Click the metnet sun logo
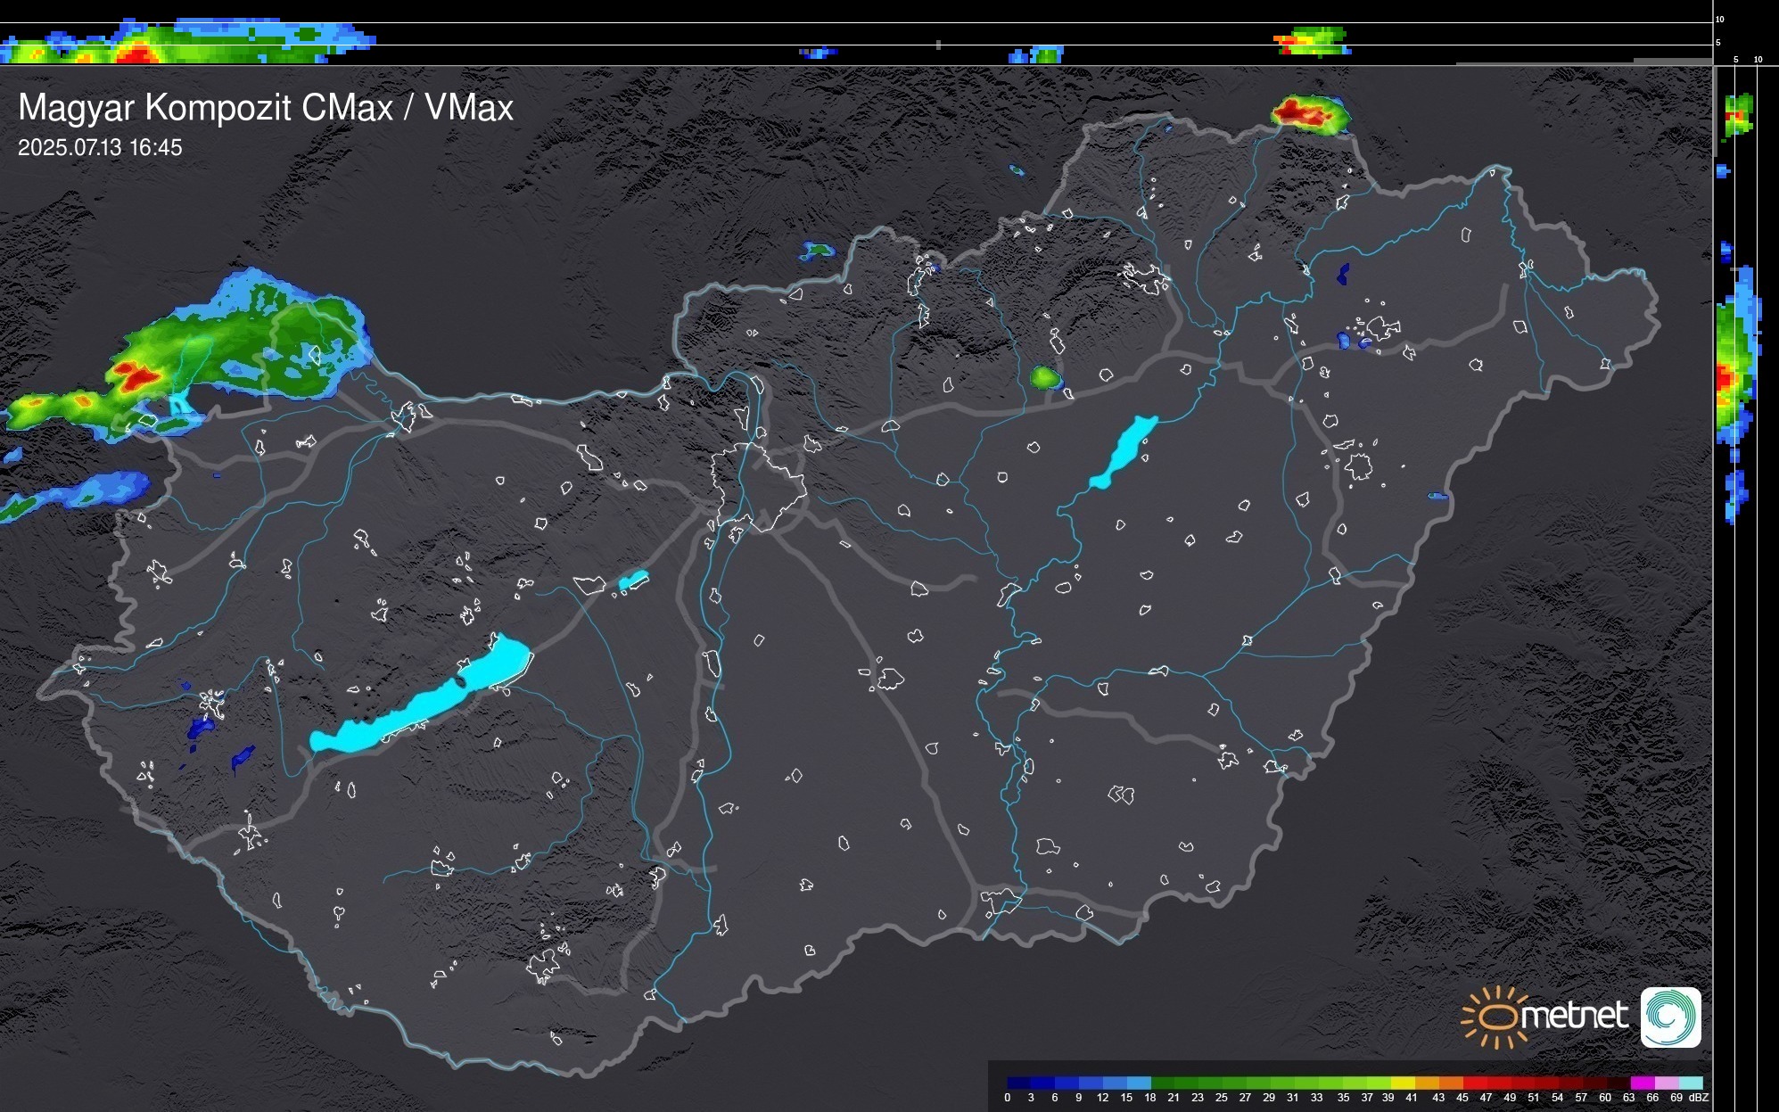 click(x=1498, y=1017)
